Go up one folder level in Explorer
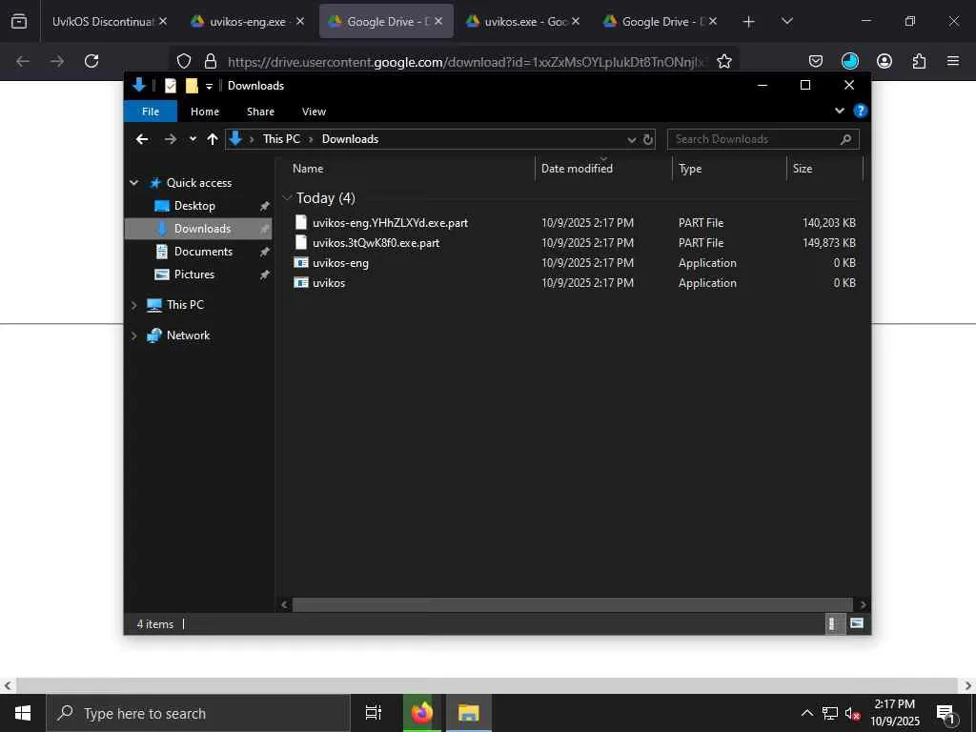The width and height of the screenshot is (976, 732). 213,139
